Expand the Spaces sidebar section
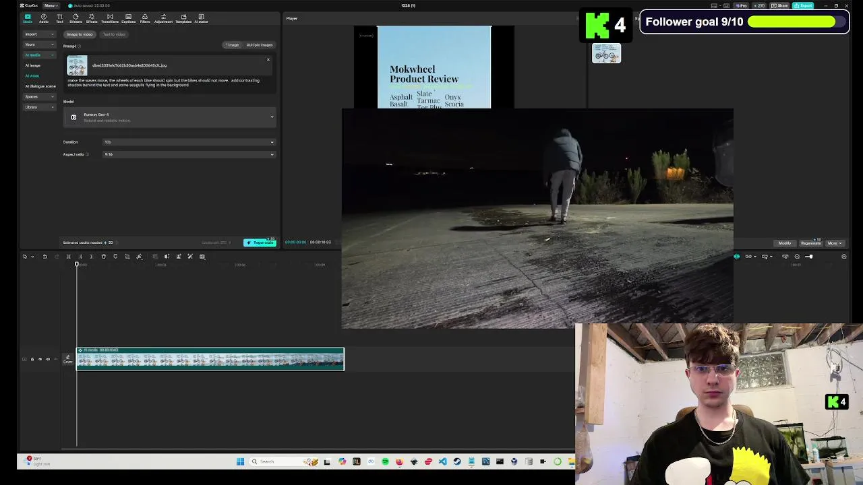Image resolution: width=863 pixels, height=485 pixels. coord(40,96)
